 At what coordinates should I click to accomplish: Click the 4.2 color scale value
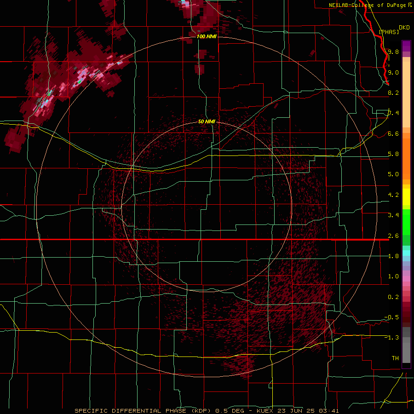point(393,195)
